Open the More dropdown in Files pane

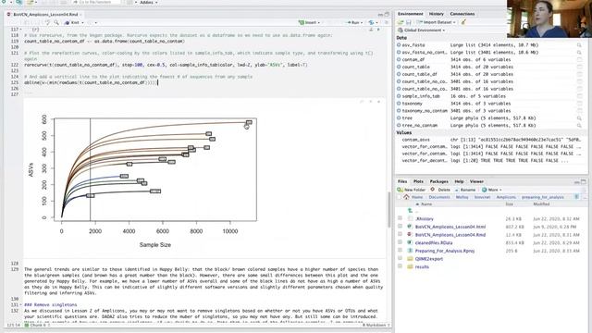492,190
